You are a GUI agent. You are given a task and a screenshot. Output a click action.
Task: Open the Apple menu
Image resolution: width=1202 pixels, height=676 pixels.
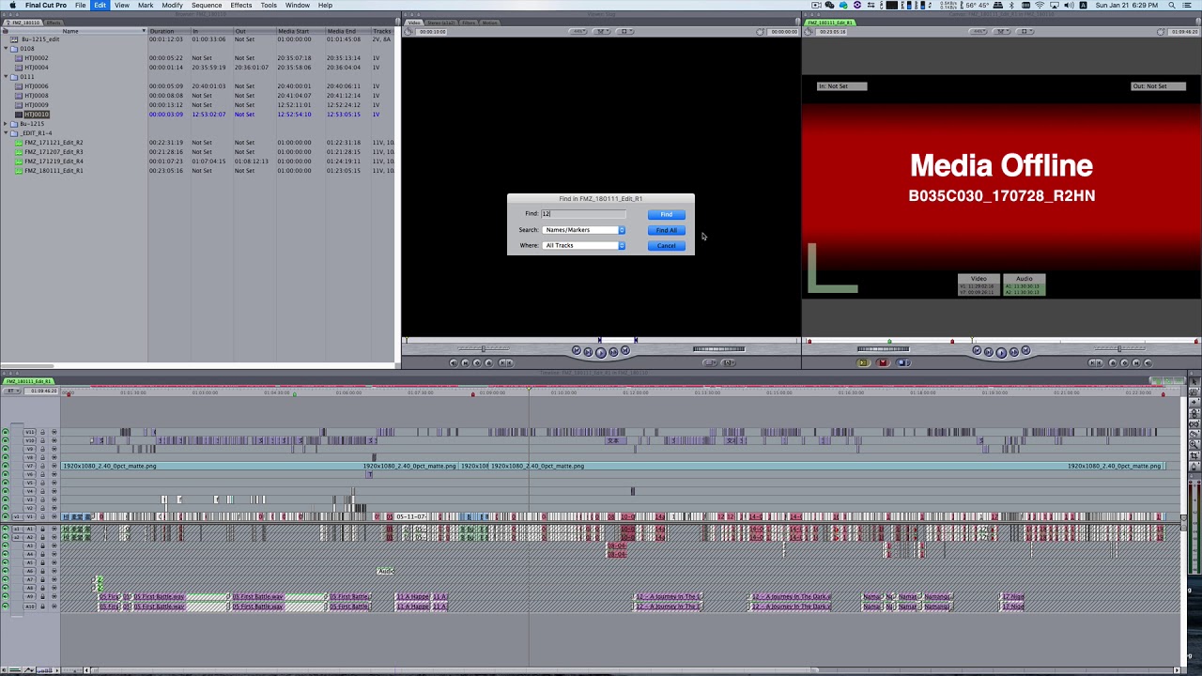pyautogui.click(x=12, y=6)
